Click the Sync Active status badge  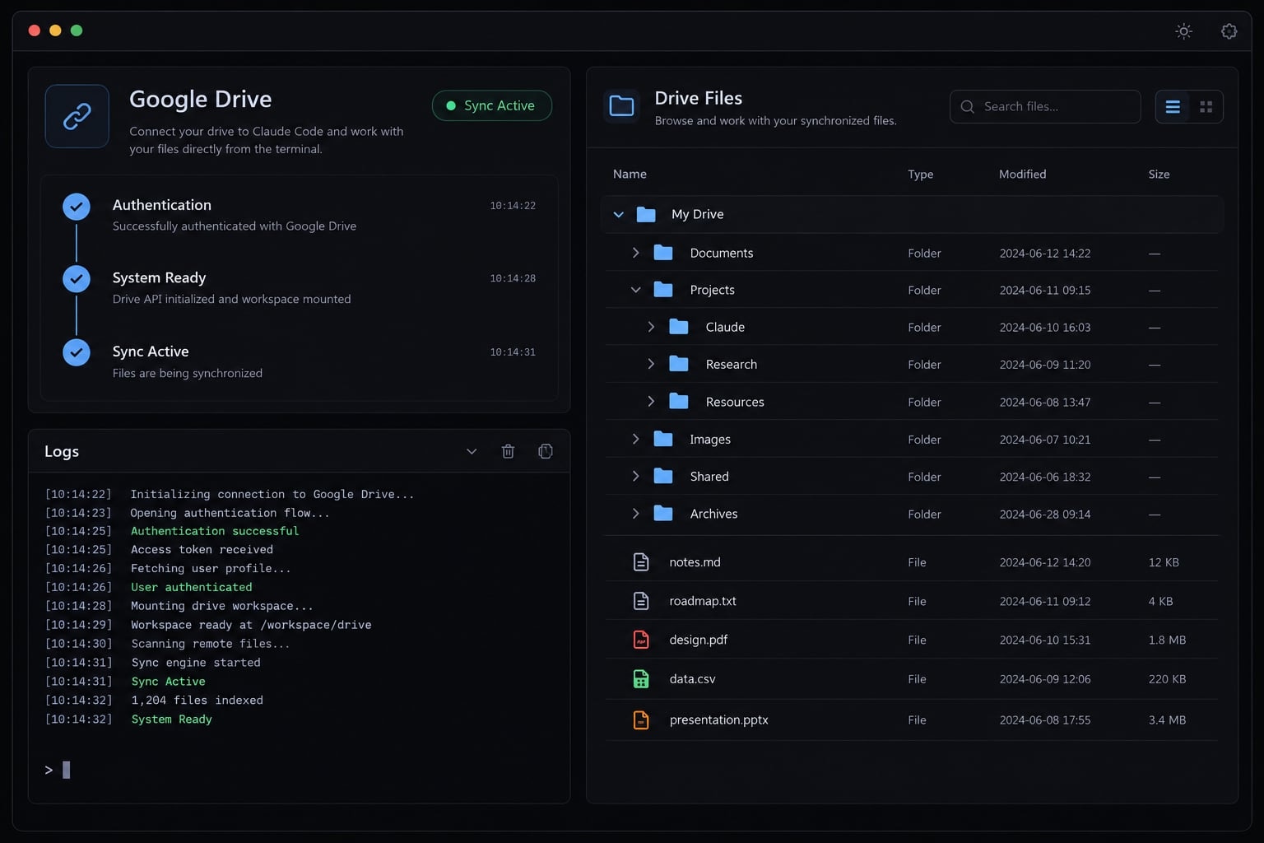492,105
